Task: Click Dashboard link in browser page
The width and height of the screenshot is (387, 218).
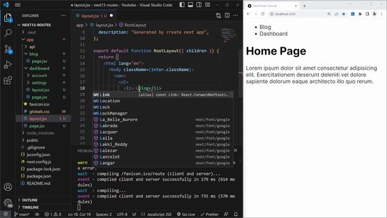Action: point(273,34)
